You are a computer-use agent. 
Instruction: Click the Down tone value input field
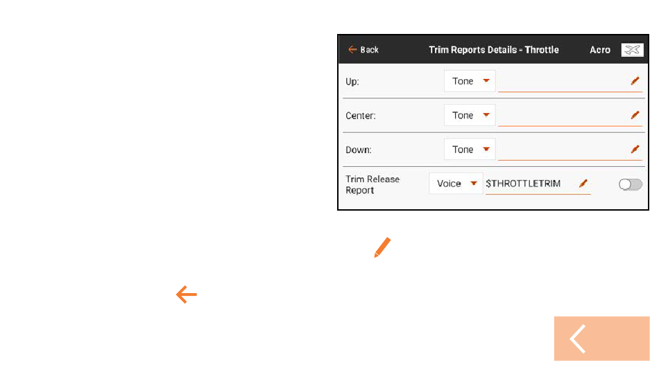point(570,150)
